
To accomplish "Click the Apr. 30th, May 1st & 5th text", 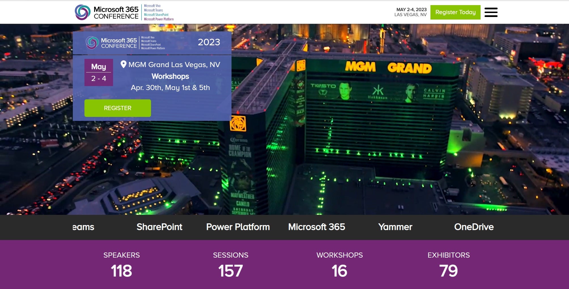I will [x=170, y=87].
